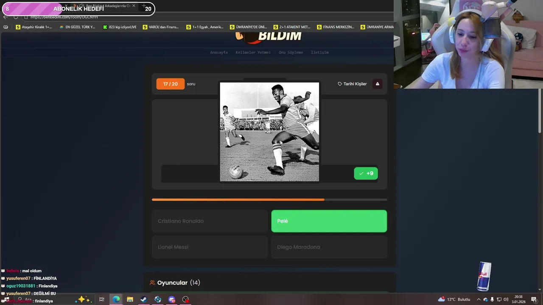
Task: Open the blue diamond app in taskbar
Action: (x=158, y=299)
